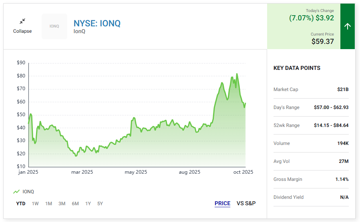Switch chart to 1M range
This screenshot has height=222, width=360.
[48, 204]
